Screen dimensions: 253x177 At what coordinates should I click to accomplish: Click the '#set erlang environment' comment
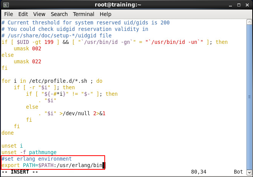[37, 159]
